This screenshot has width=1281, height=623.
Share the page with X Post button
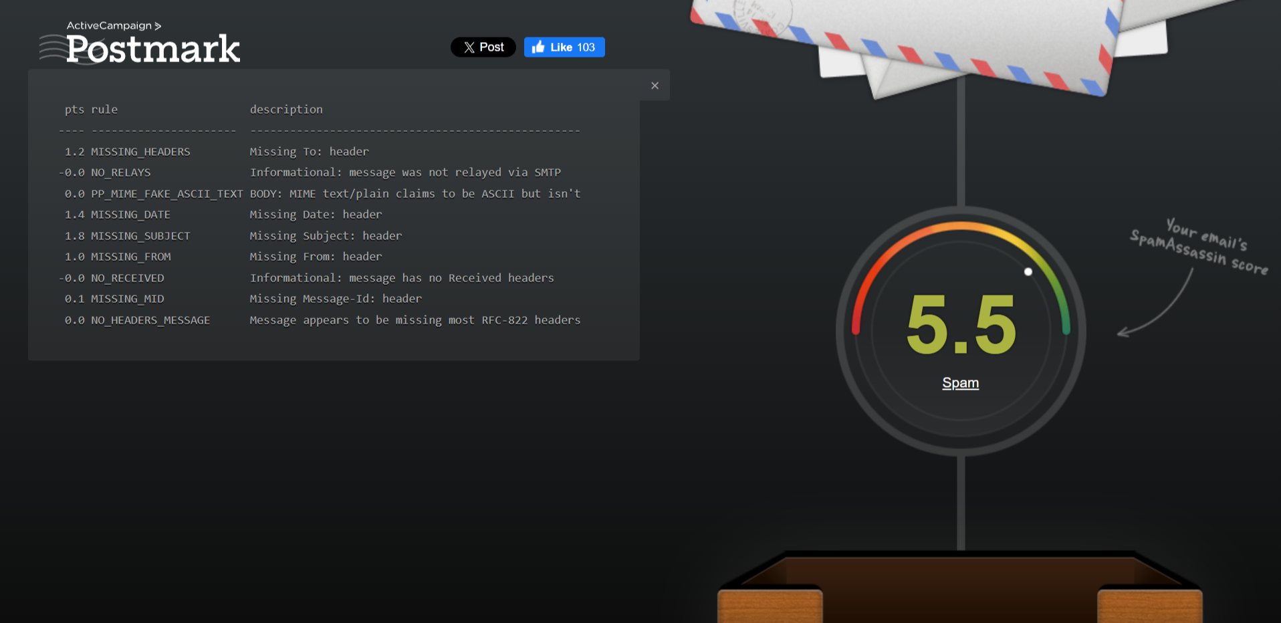483,47
